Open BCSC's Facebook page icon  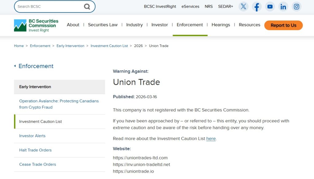pos(257,6)
